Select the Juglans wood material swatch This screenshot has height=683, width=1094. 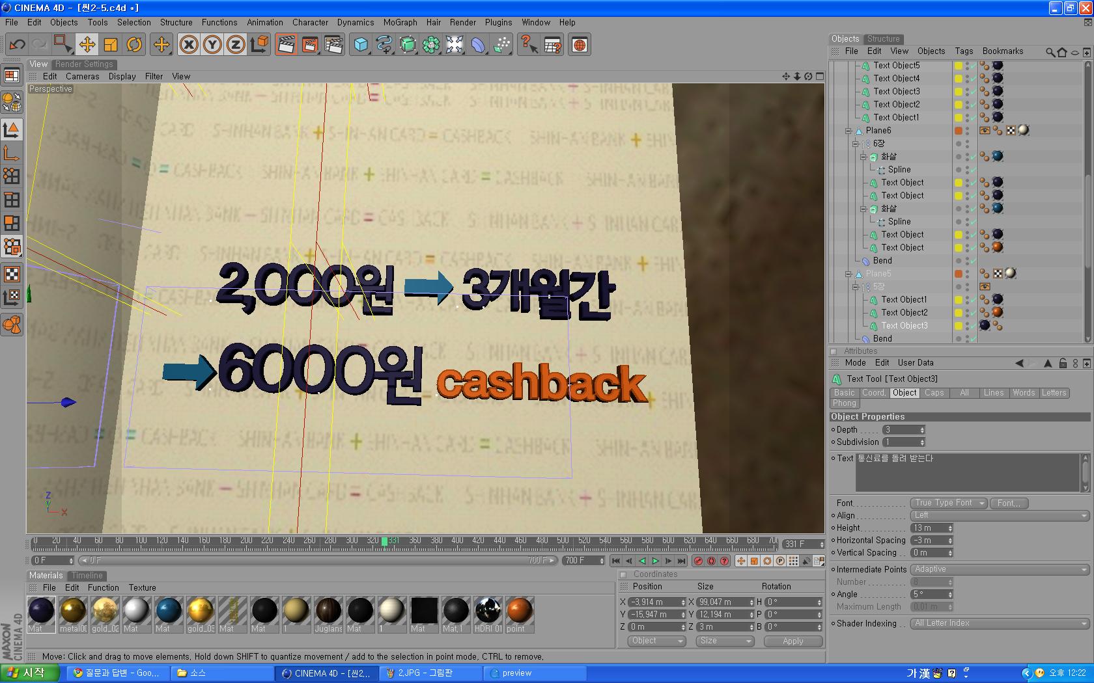point(328,615)
